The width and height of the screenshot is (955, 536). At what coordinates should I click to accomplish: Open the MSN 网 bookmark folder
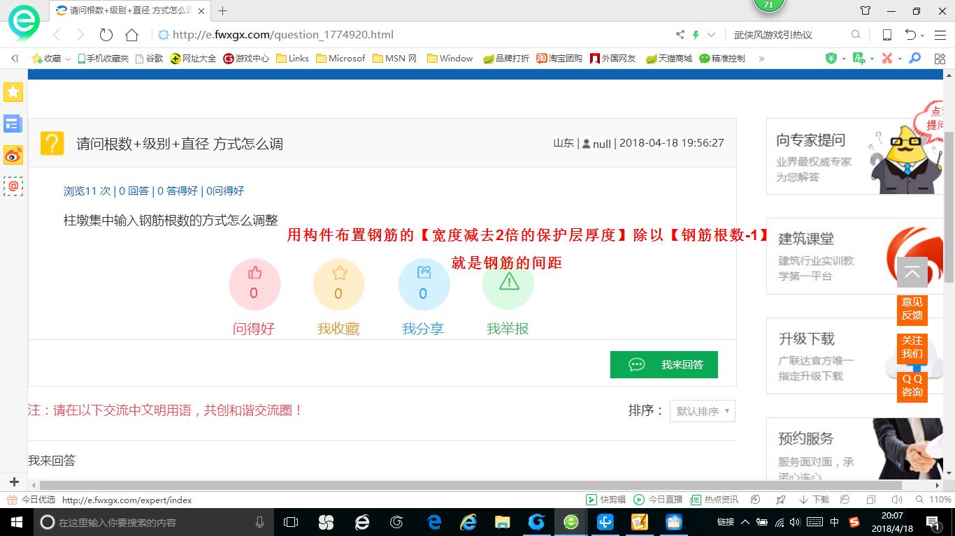pyautogui.click(x=394, y=59)
